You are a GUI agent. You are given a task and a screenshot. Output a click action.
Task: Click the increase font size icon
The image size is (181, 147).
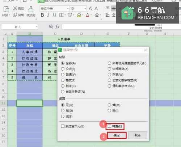(x=90, y=8)
